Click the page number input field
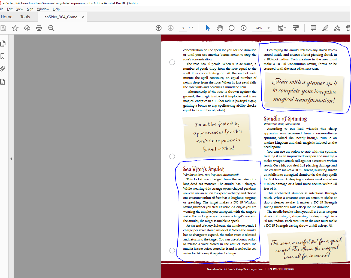 pyautogui.click(x=183, y=28)
